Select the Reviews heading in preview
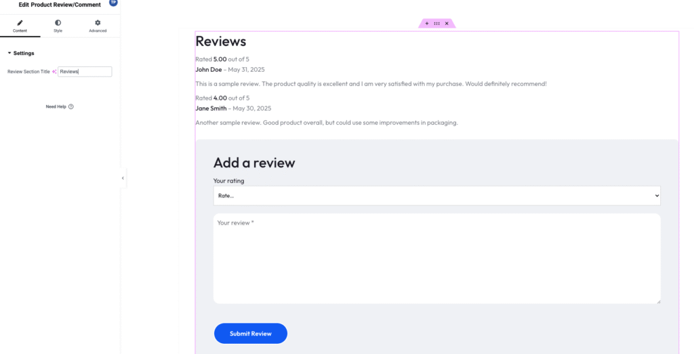This screenshot has height=354, width=694. click(x=220, y=41)
